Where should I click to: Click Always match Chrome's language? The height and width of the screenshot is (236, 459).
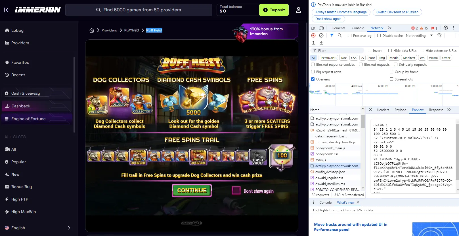341,12
